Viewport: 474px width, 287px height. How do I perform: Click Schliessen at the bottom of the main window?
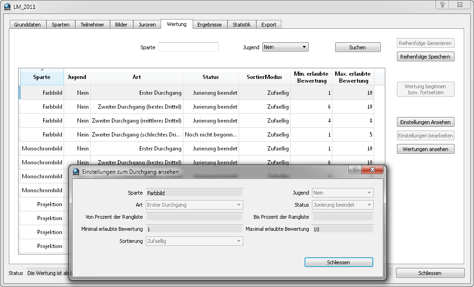tap(430, 273)
